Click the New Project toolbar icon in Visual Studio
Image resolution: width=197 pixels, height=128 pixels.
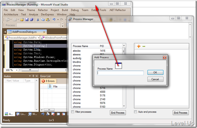(8, 20)
